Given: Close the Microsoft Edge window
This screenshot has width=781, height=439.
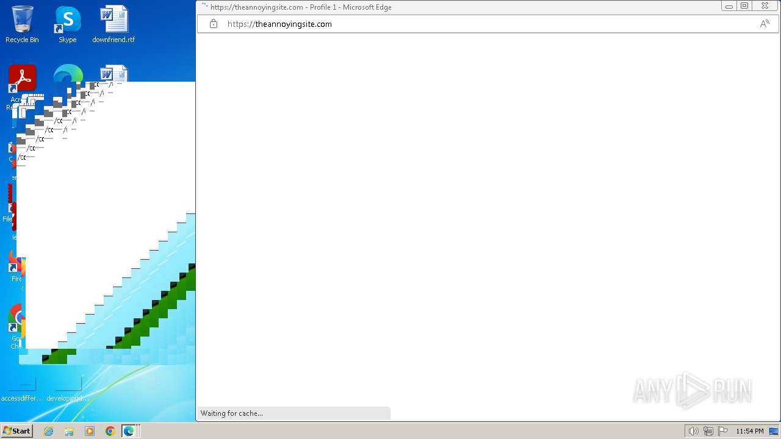Looking at the screenshot, I should [x=765, y=6].
